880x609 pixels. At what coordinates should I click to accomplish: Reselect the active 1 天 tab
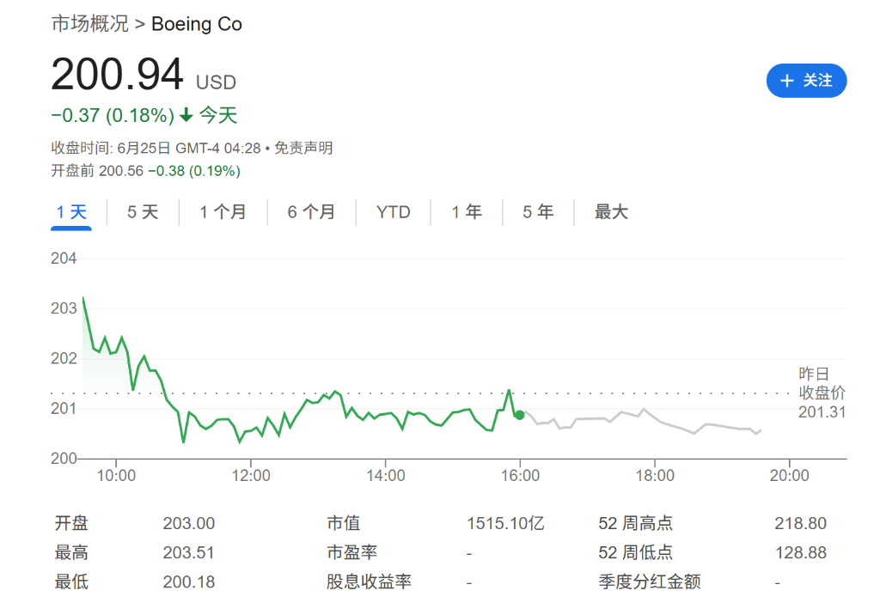[70, 211]
